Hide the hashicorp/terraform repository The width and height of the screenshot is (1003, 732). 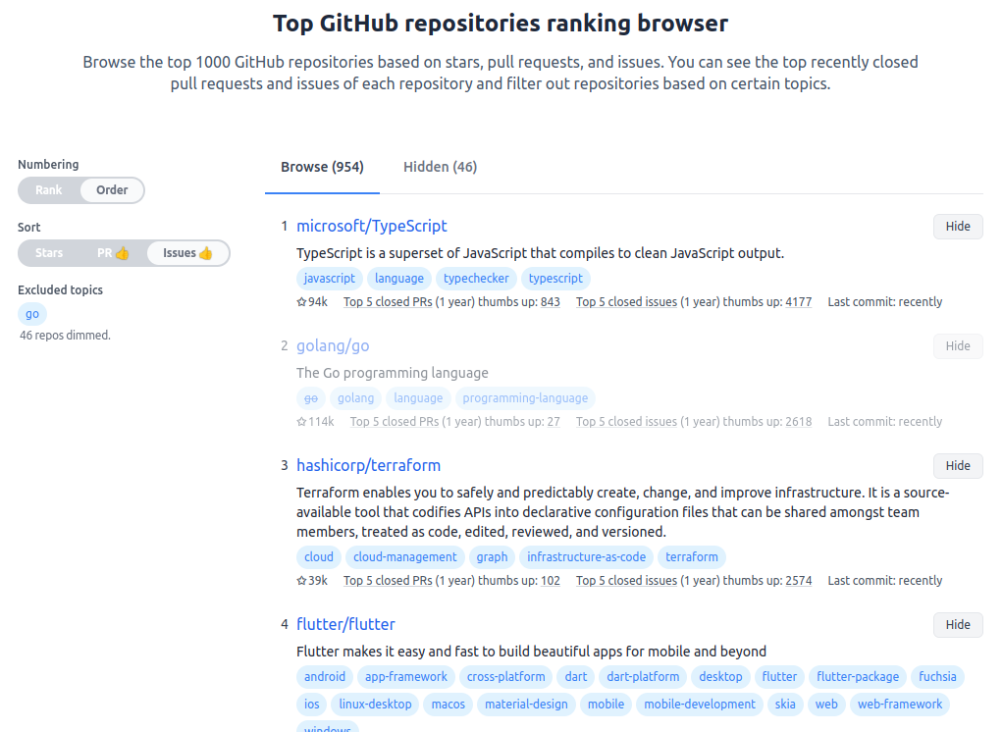tap(958, 465)
